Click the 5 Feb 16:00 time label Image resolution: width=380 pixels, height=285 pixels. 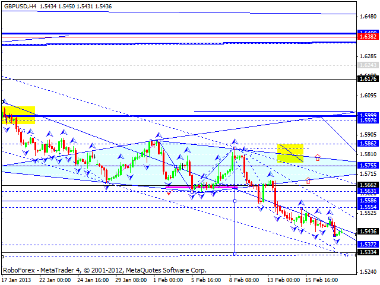pos(206,280)
